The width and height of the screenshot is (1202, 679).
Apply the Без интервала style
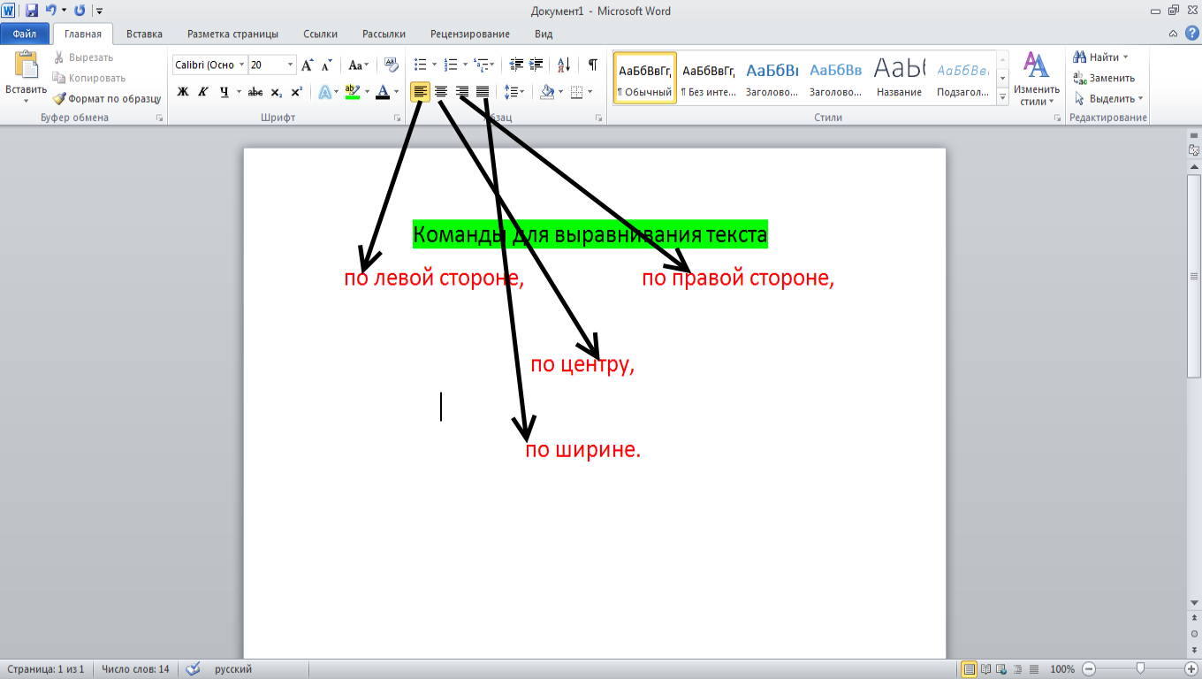coord(708,78)
